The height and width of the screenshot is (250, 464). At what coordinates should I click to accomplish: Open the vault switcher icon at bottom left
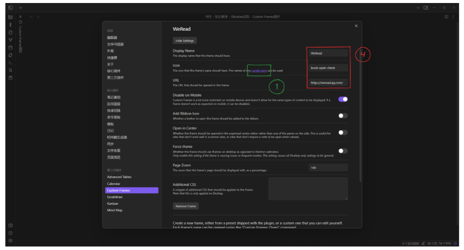tap(10, 226)
